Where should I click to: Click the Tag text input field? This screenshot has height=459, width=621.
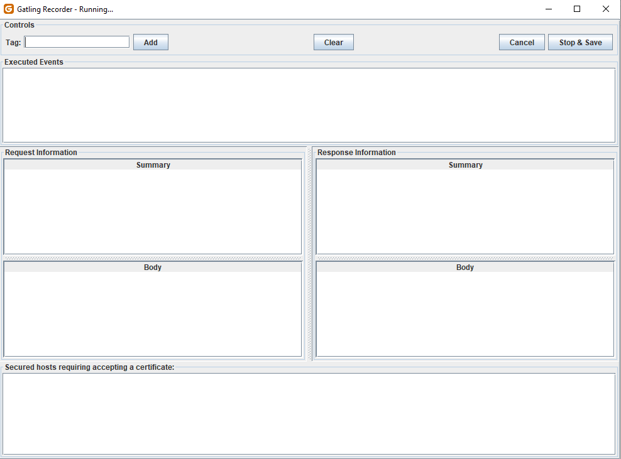click(77, 42)
